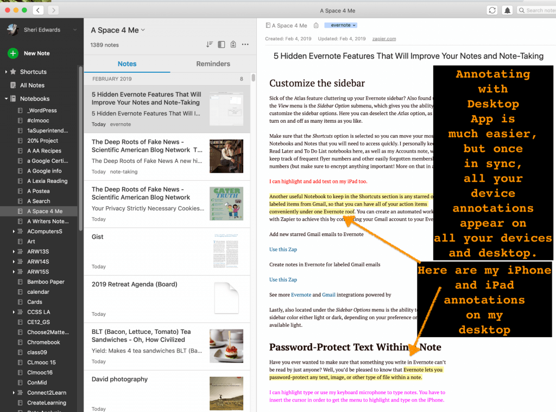Viewport: 556px width, 412px height.
Task: Collapse the Notebooks tree
Action: click(x=6, y=99)
